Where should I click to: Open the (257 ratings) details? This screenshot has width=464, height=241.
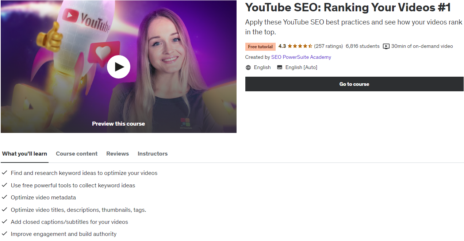[328, 46]
